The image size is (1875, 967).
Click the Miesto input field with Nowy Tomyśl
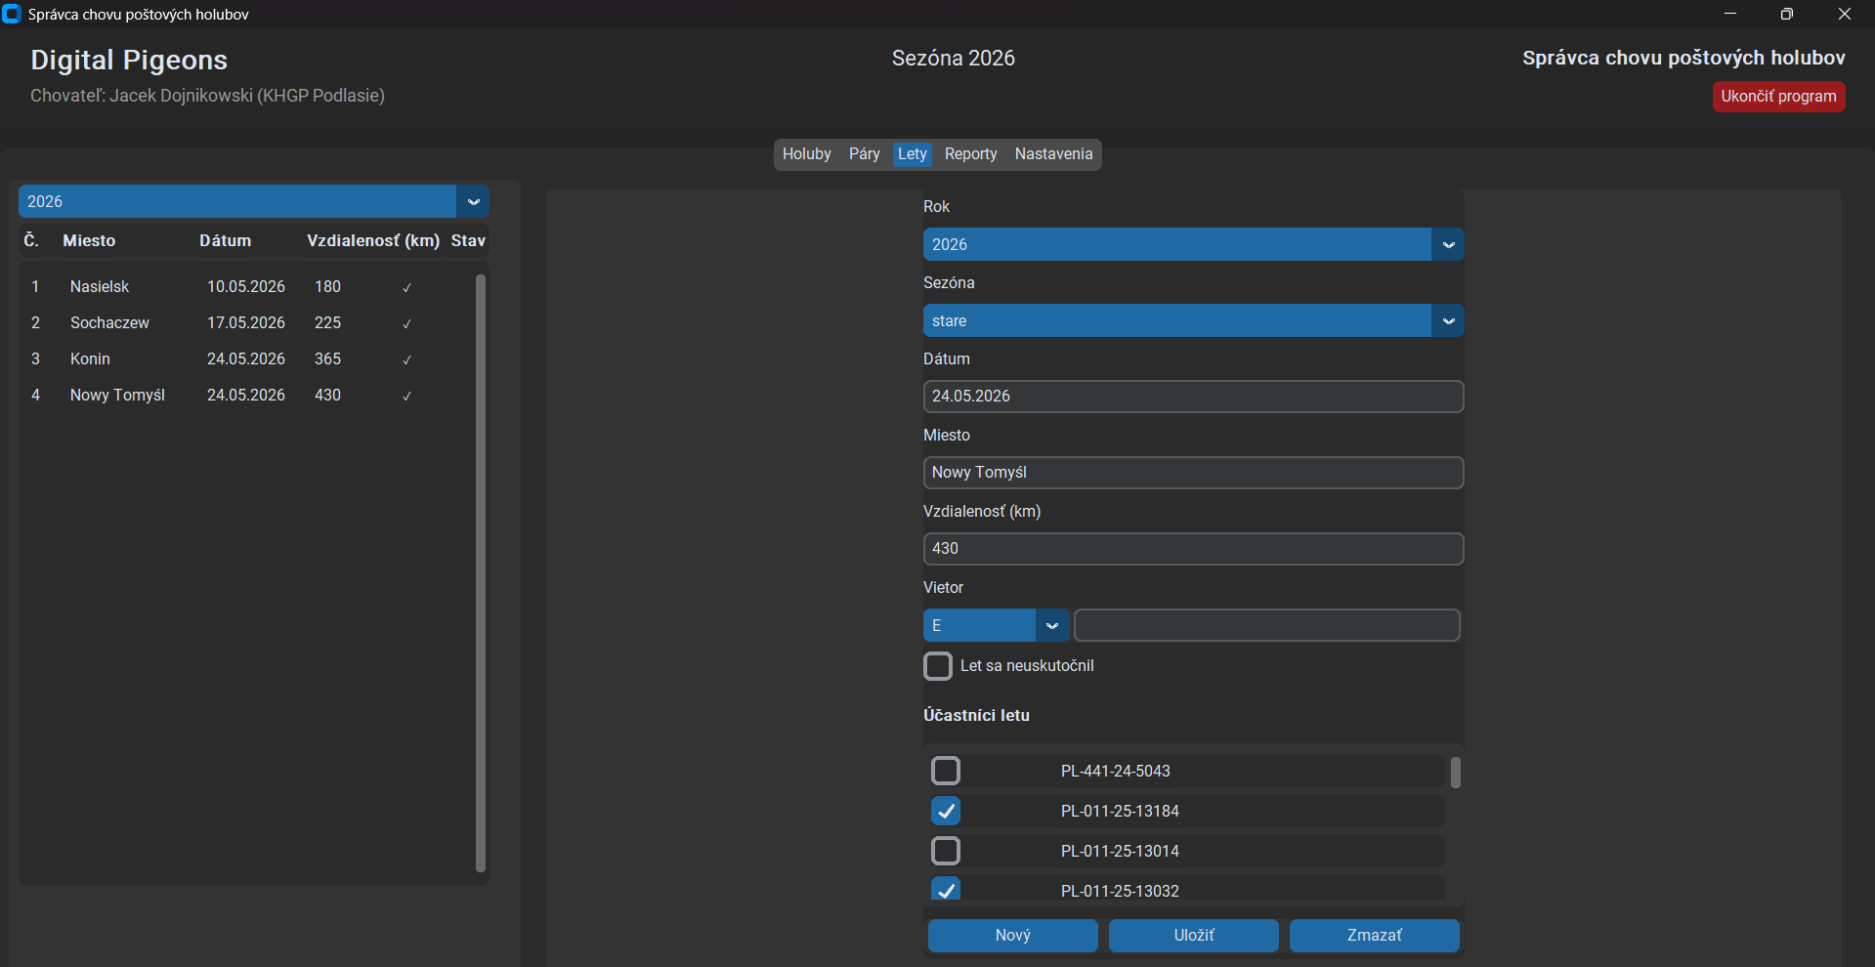[1193, 473]
